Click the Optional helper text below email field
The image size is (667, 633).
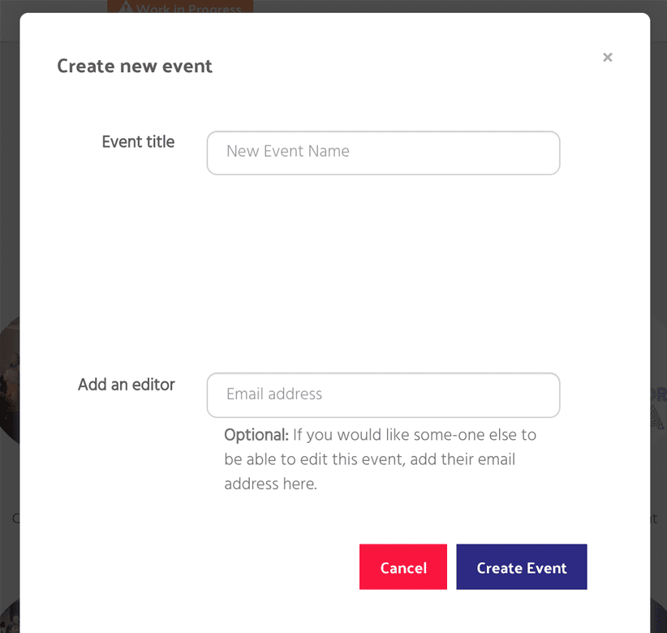[381, 459]
